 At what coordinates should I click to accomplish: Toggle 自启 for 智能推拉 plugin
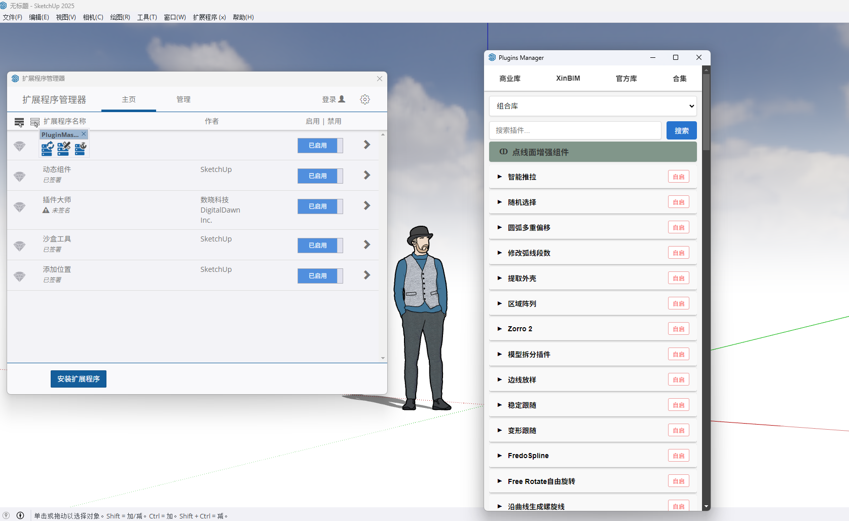click(x=678, y=177)
